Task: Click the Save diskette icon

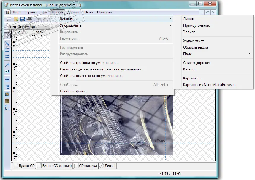Action: point(23,19)
